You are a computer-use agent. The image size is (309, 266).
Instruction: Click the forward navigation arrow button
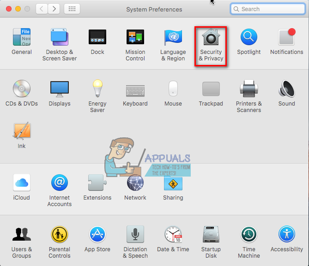[54, 9]
